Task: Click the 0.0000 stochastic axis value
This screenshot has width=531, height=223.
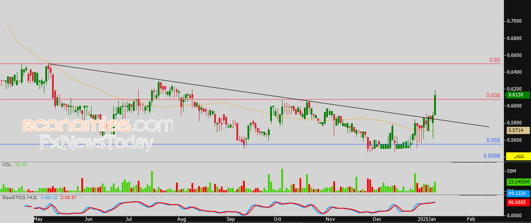Action: 514,215
